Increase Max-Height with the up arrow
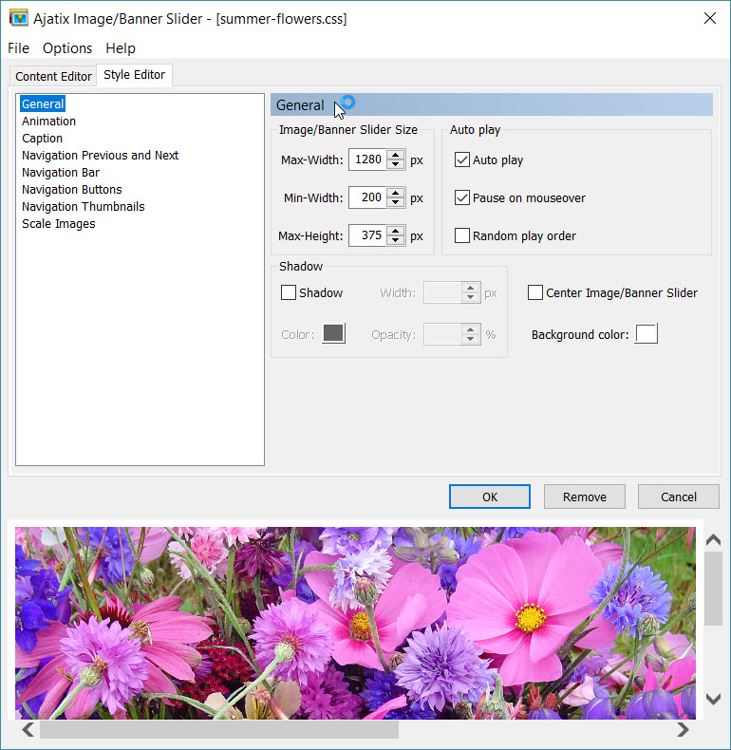Screen dimensions: 731x750 tap(395, 231)
